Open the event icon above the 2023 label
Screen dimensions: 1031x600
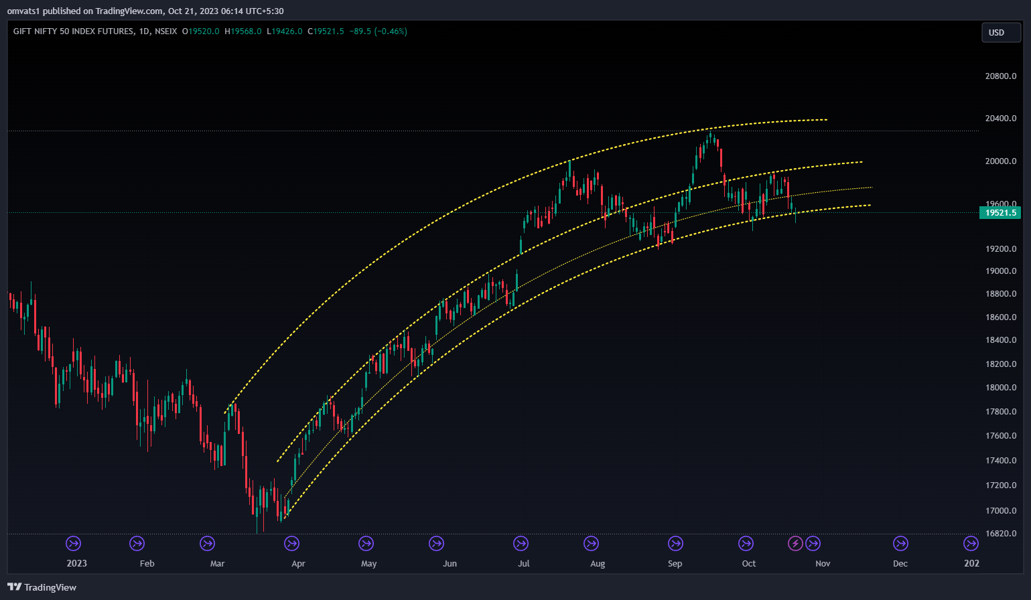click(73, 543)
